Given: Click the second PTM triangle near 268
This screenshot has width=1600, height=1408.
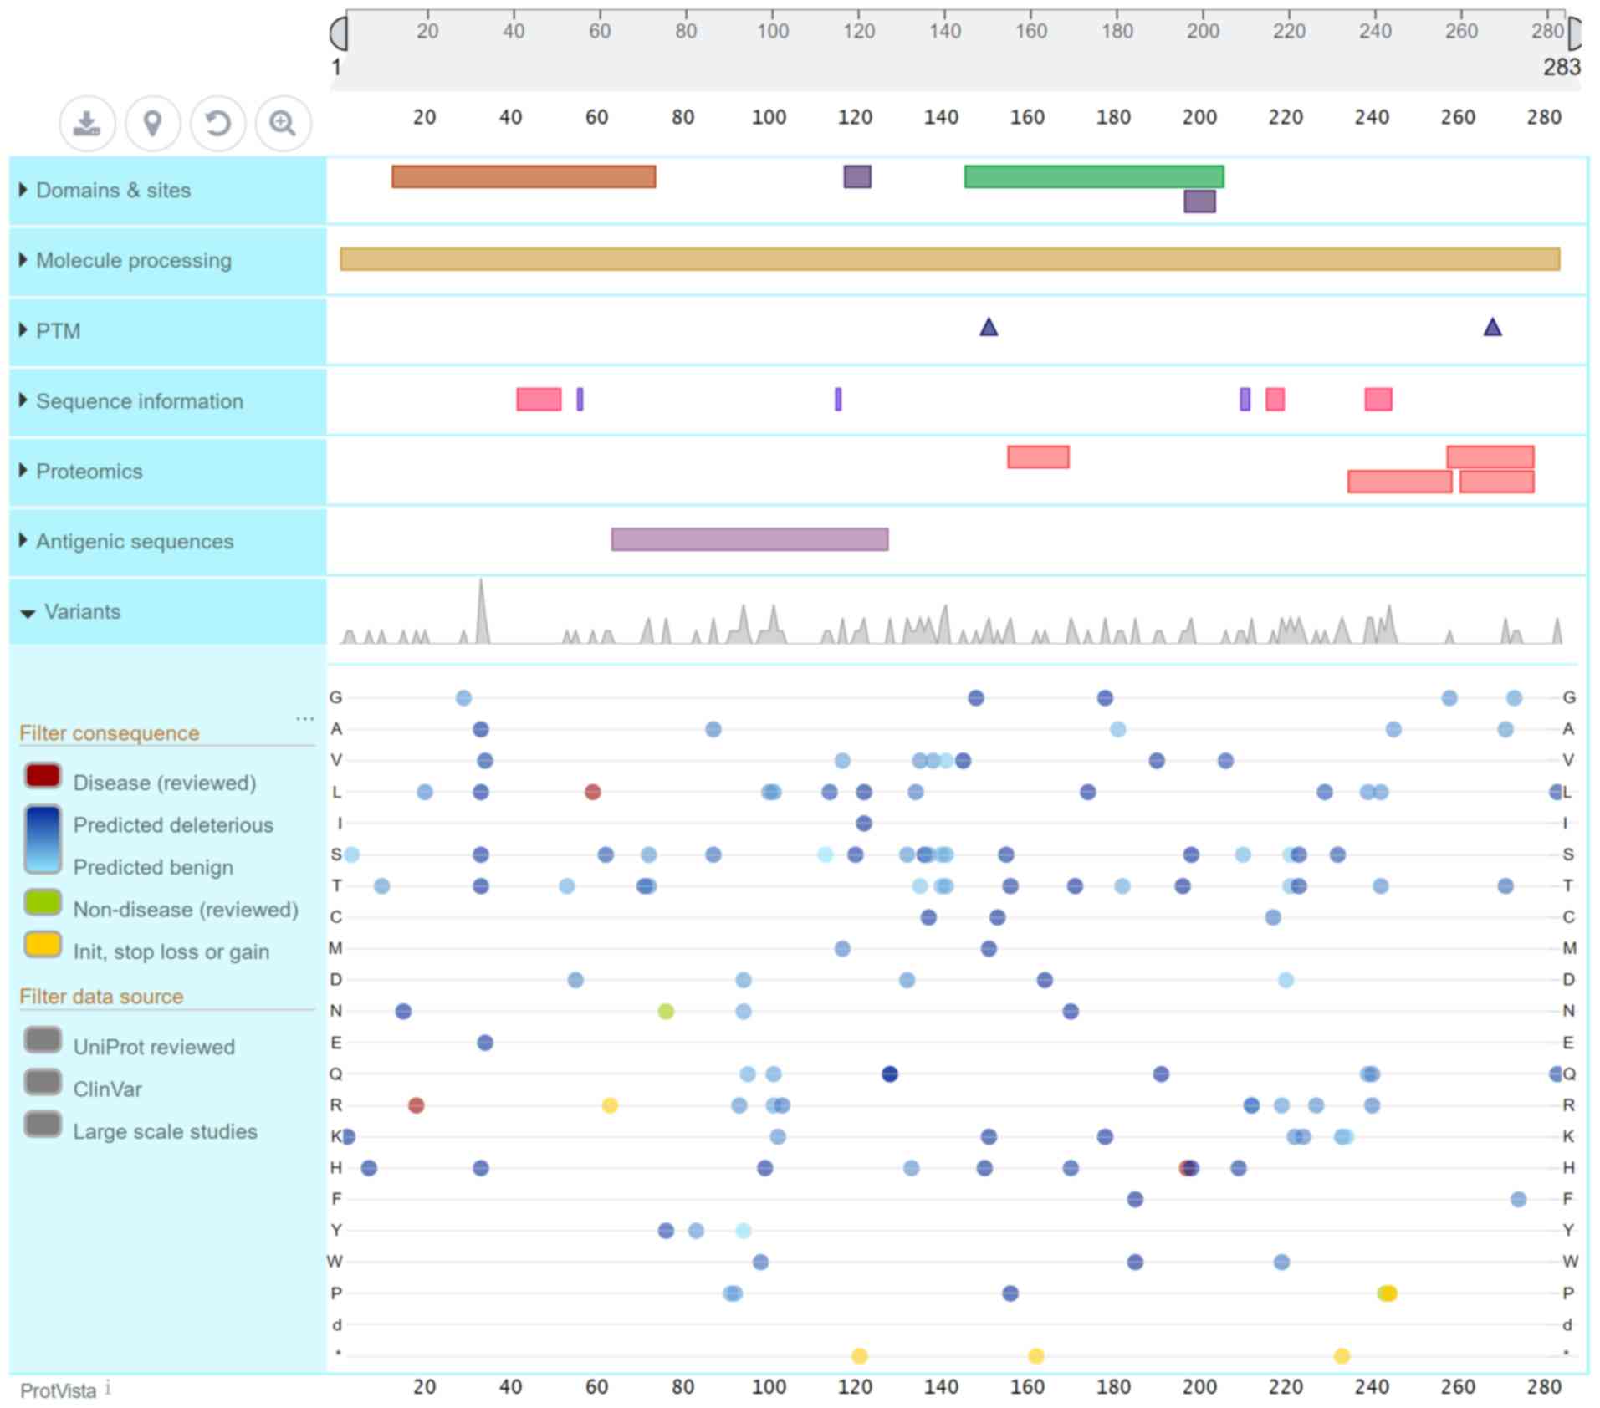Looking at the screenshot, I should pyautogui.click(x=1492, y=327).
